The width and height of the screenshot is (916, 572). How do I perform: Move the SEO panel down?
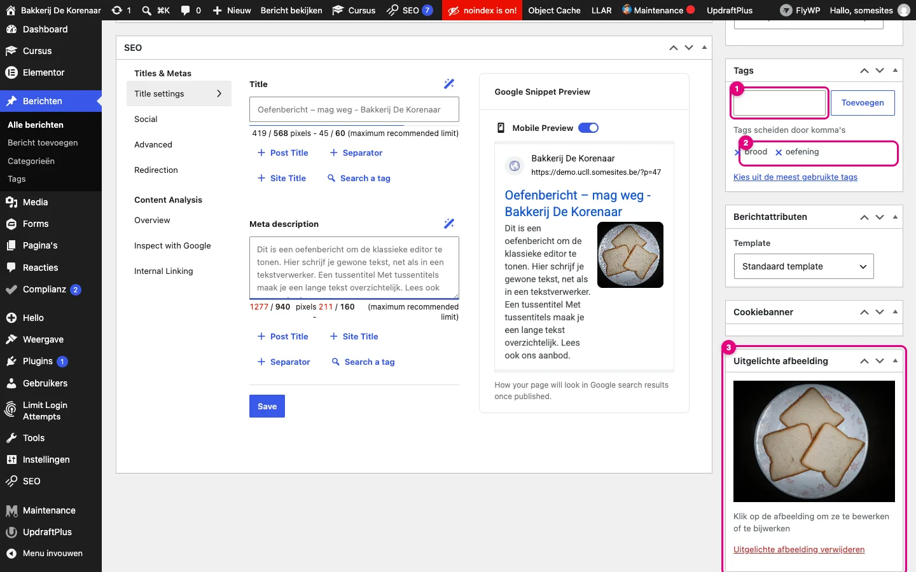[x=689, y=48]
